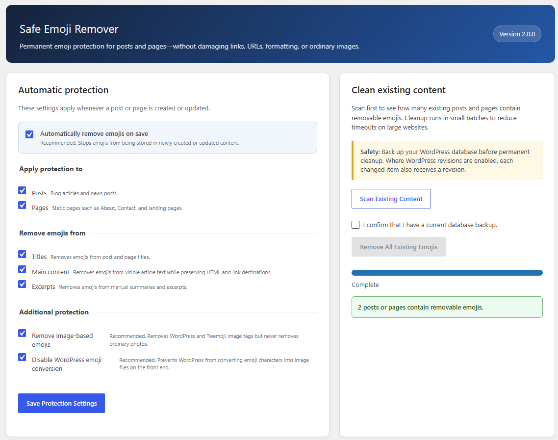Screen dimensions: 558x440
Task: Click the Clean existing content heading
Action: click(399, 90)
